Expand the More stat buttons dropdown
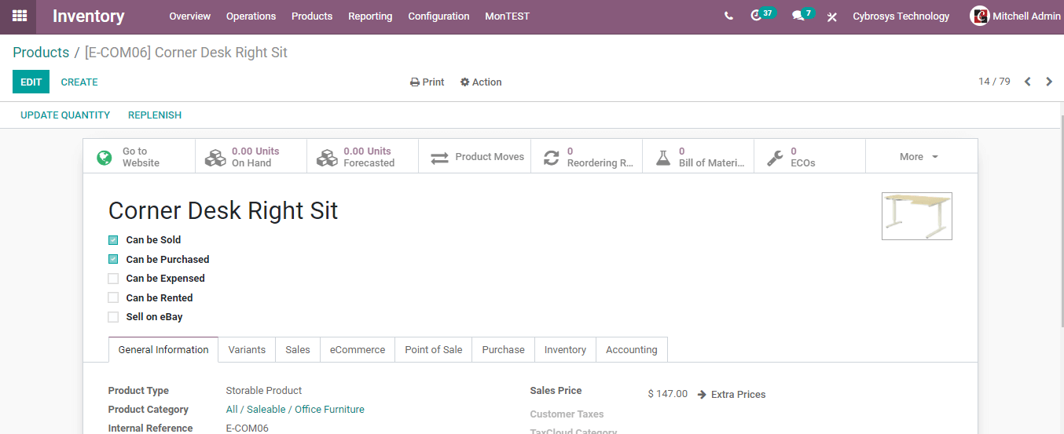1064x434 pixels. click(921, 157)
